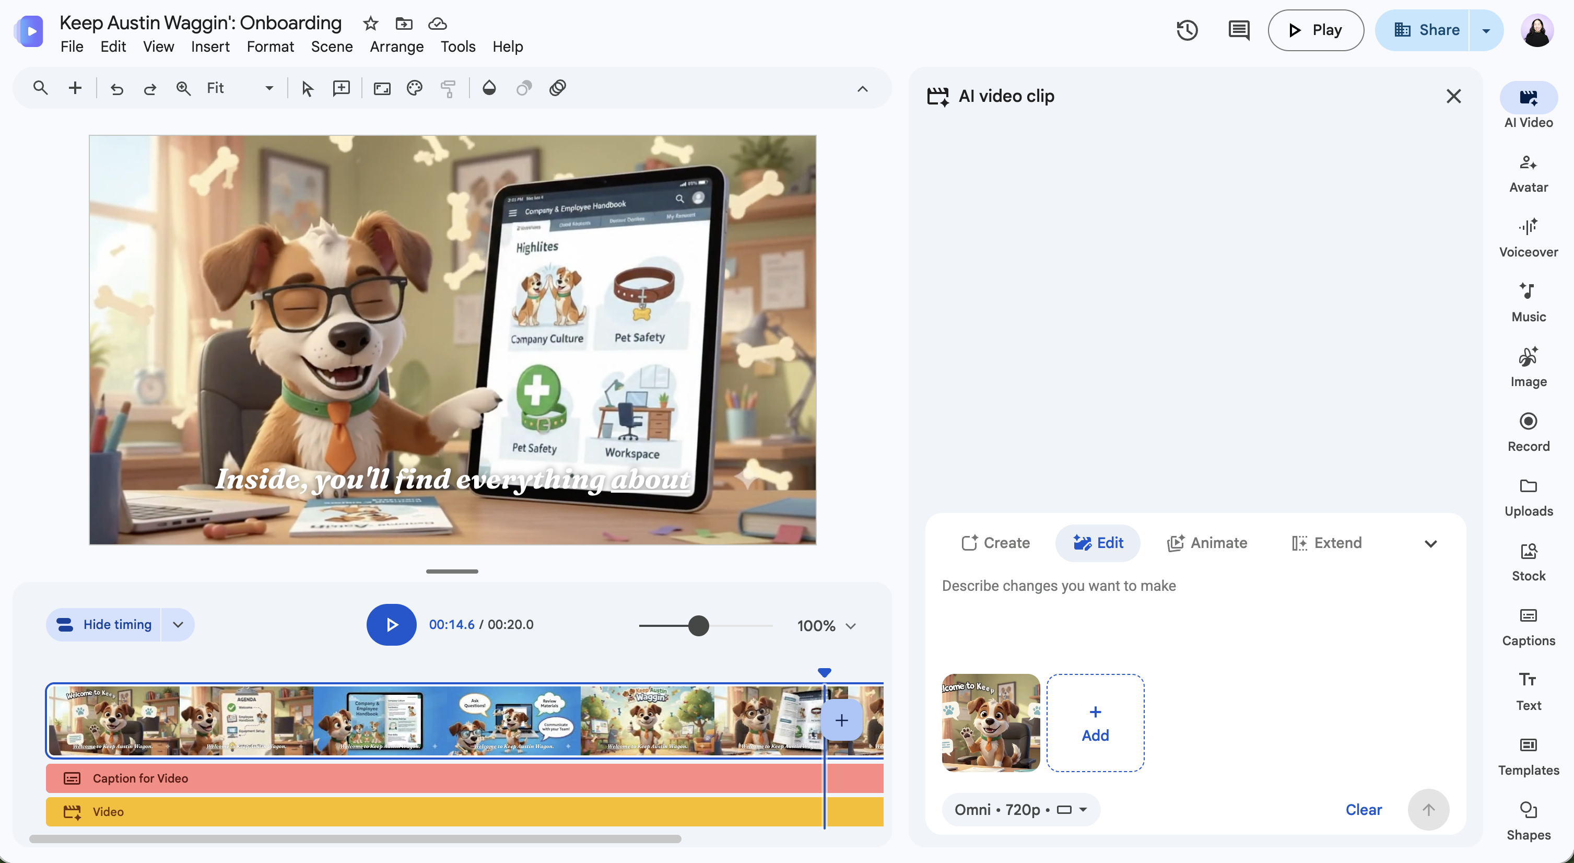Open the Omni 720p settings dropdown
Viewport: 1574px width, 863px height.
[1021, 810]
